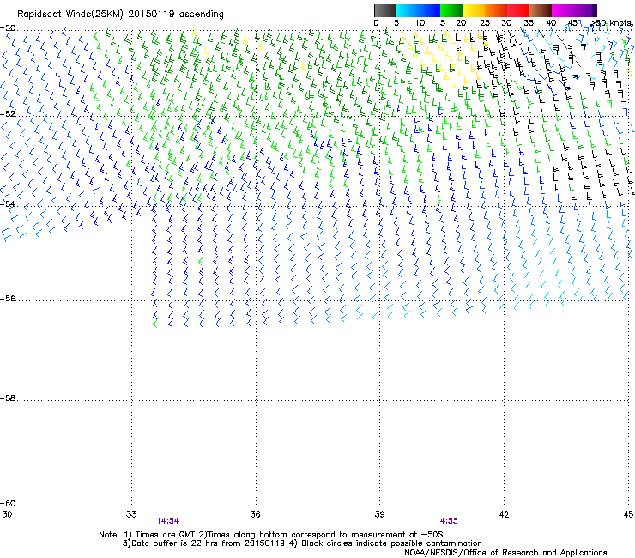Click the '>50 knots' legend label
Image resolution: width=635 pixels, height=558 pixels.
(611, 23)
